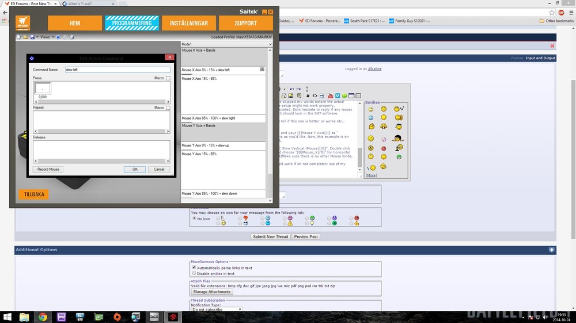Image resolution: width=576 pixels, height=323 pixels.
Task: Open the [More] smilies link
Action: point(371,175)
